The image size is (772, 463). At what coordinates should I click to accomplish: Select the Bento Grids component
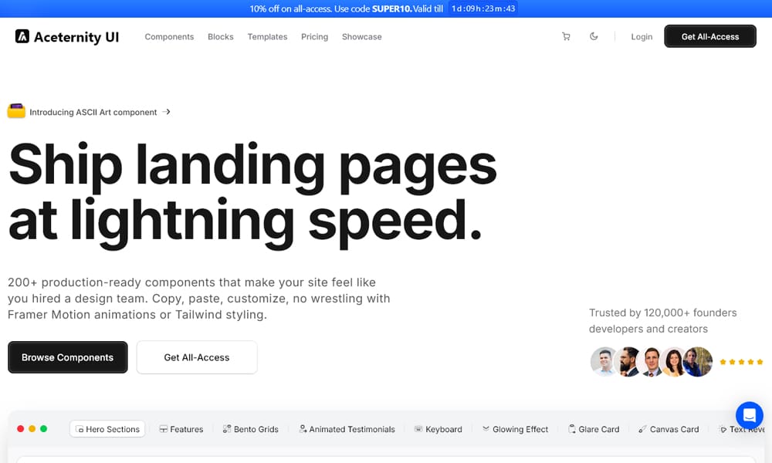(x=250, y=429)
